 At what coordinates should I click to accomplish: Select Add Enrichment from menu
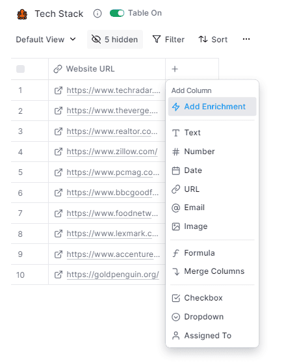(x=212, y=107)
